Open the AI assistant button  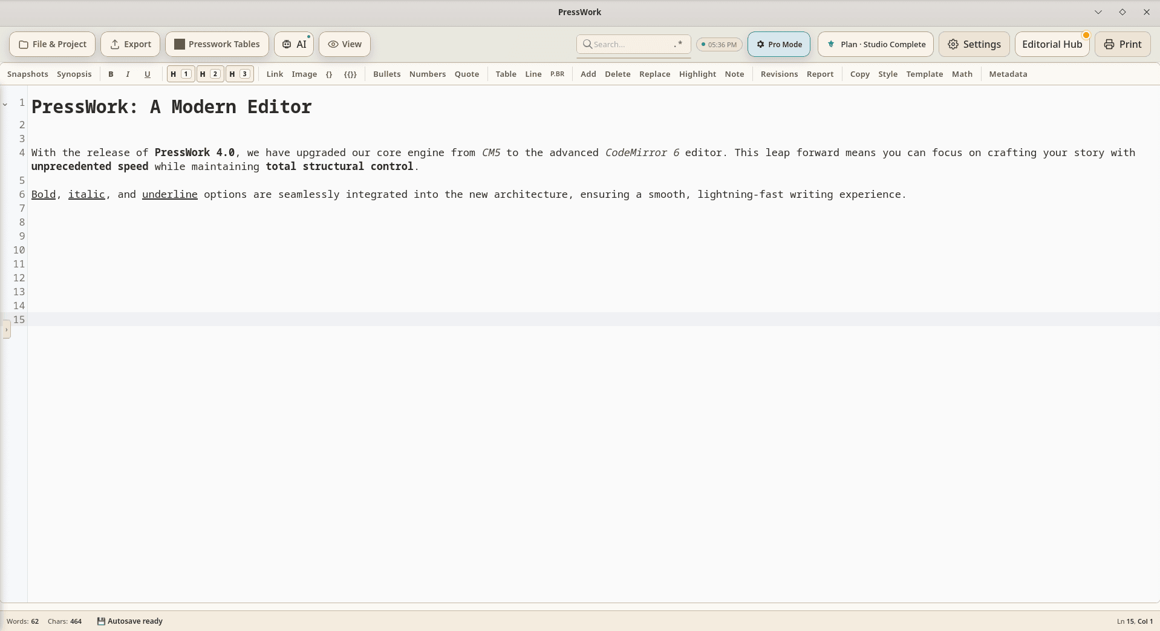click(294, 44)
